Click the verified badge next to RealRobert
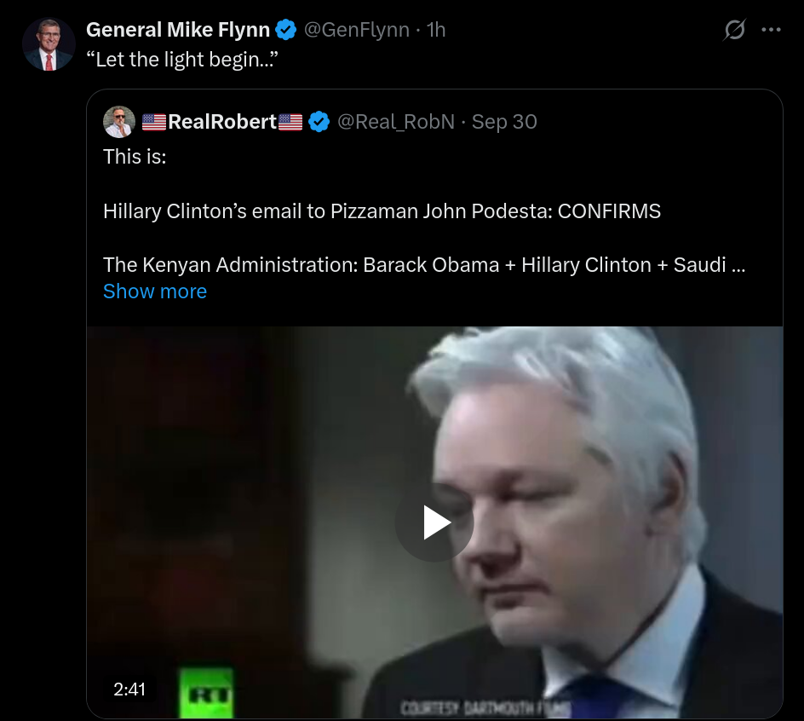 click(319, 122)
